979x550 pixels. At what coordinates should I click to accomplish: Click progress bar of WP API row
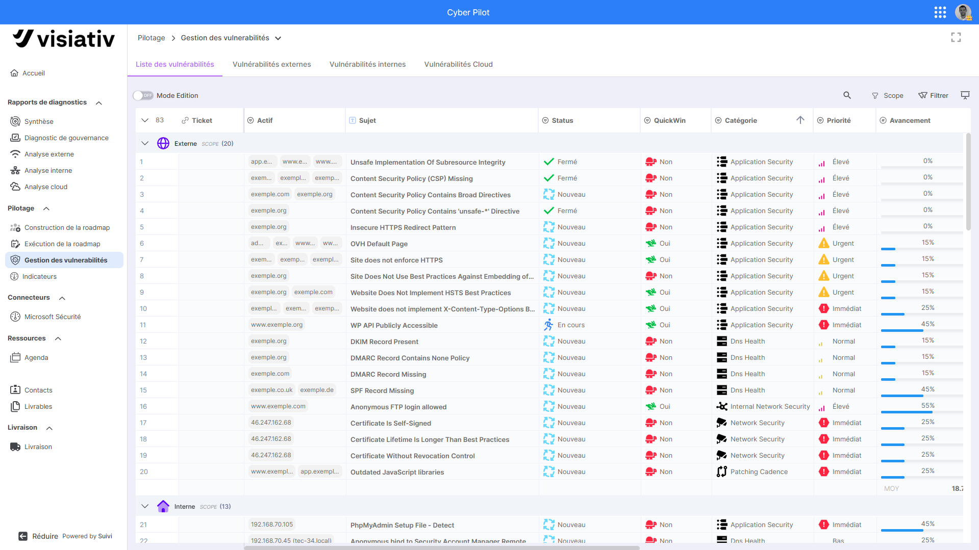921,330
